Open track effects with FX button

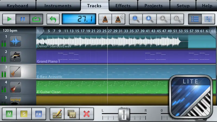pyautogui.click(x=39, y=114)
